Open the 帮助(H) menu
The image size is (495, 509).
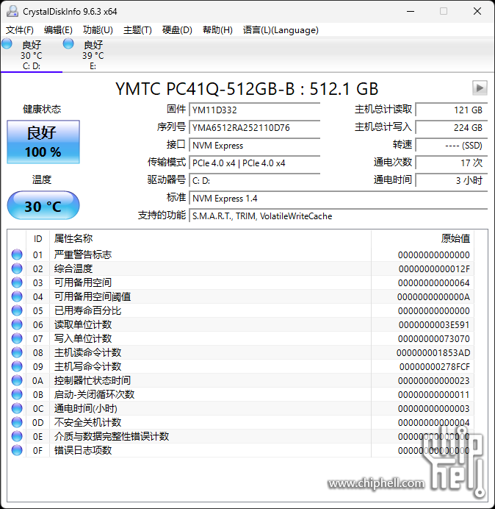(x=217, y=30)
